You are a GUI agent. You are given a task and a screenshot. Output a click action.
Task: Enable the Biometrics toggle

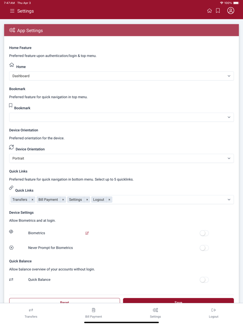pyautogui.click(x=204, y=233)
